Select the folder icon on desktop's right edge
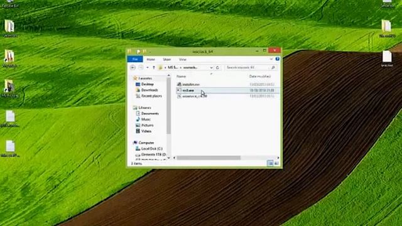Screen dimensions: 402x226 (x=386, y=26)
